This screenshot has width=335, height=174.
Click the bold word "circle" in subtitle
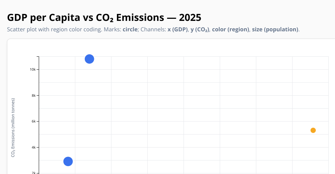tap(130, 30)
